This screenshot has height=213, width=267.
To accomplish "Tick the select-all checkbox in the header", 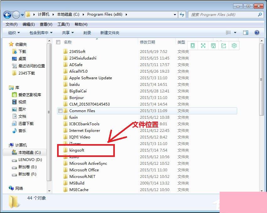I will (58, 42).
